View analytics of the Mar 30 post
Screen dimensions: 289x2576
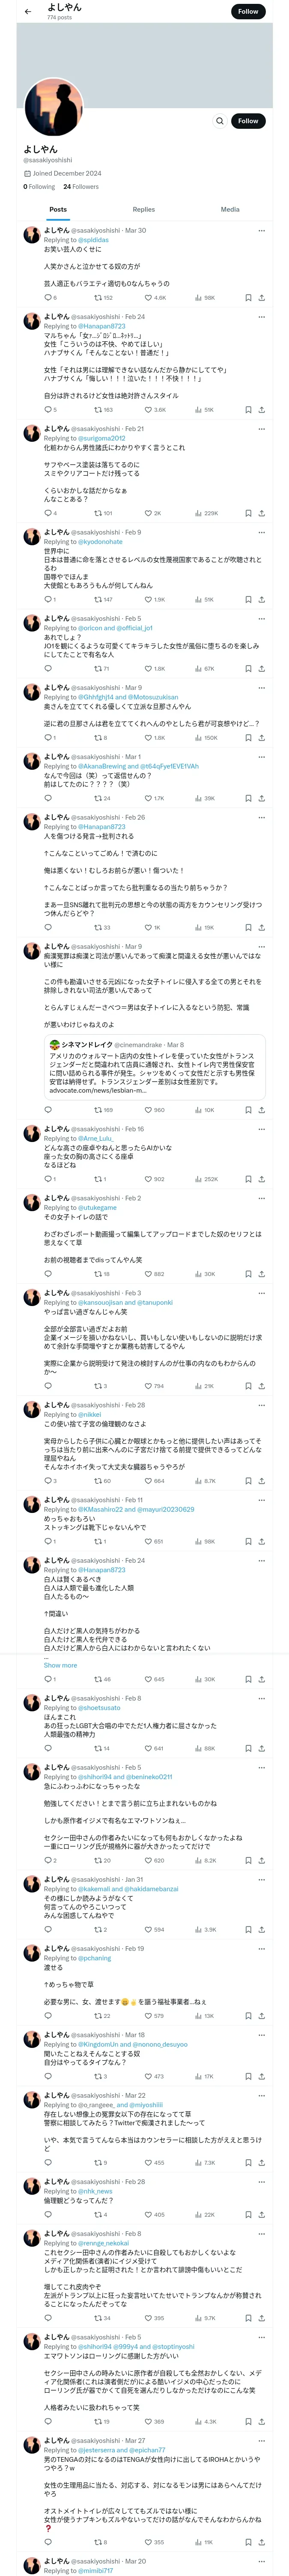pyautogui.click(x=198, y=298)
